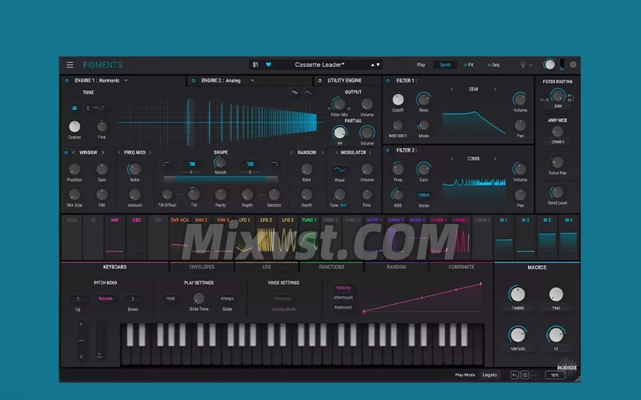Image resolution: width=641 pixels, height=400 pixels.
Task: Click the Hold button in Play Settings
Action: pyautogui.click(x=170, y=299)
